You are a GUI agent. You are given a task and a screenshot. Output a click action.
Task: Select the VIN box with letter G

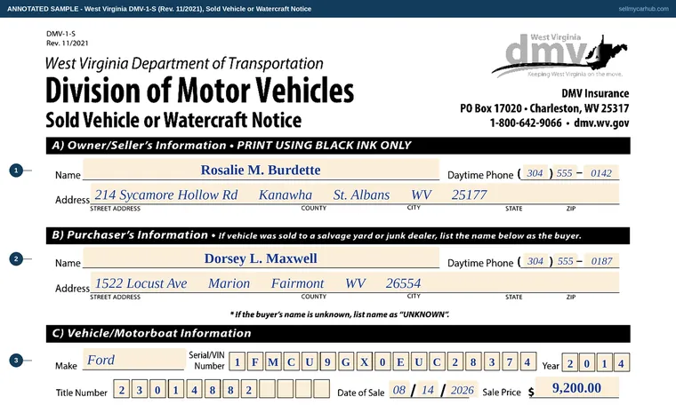(x=346, y=362)
